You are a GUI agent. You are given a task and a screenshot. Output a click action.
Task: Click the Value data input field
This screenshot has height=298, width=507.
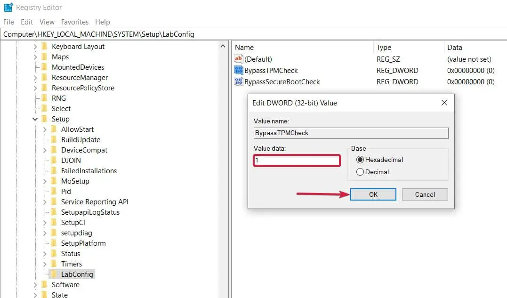pos(297,161)
